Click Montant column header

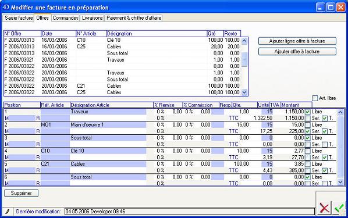point(296,105)
